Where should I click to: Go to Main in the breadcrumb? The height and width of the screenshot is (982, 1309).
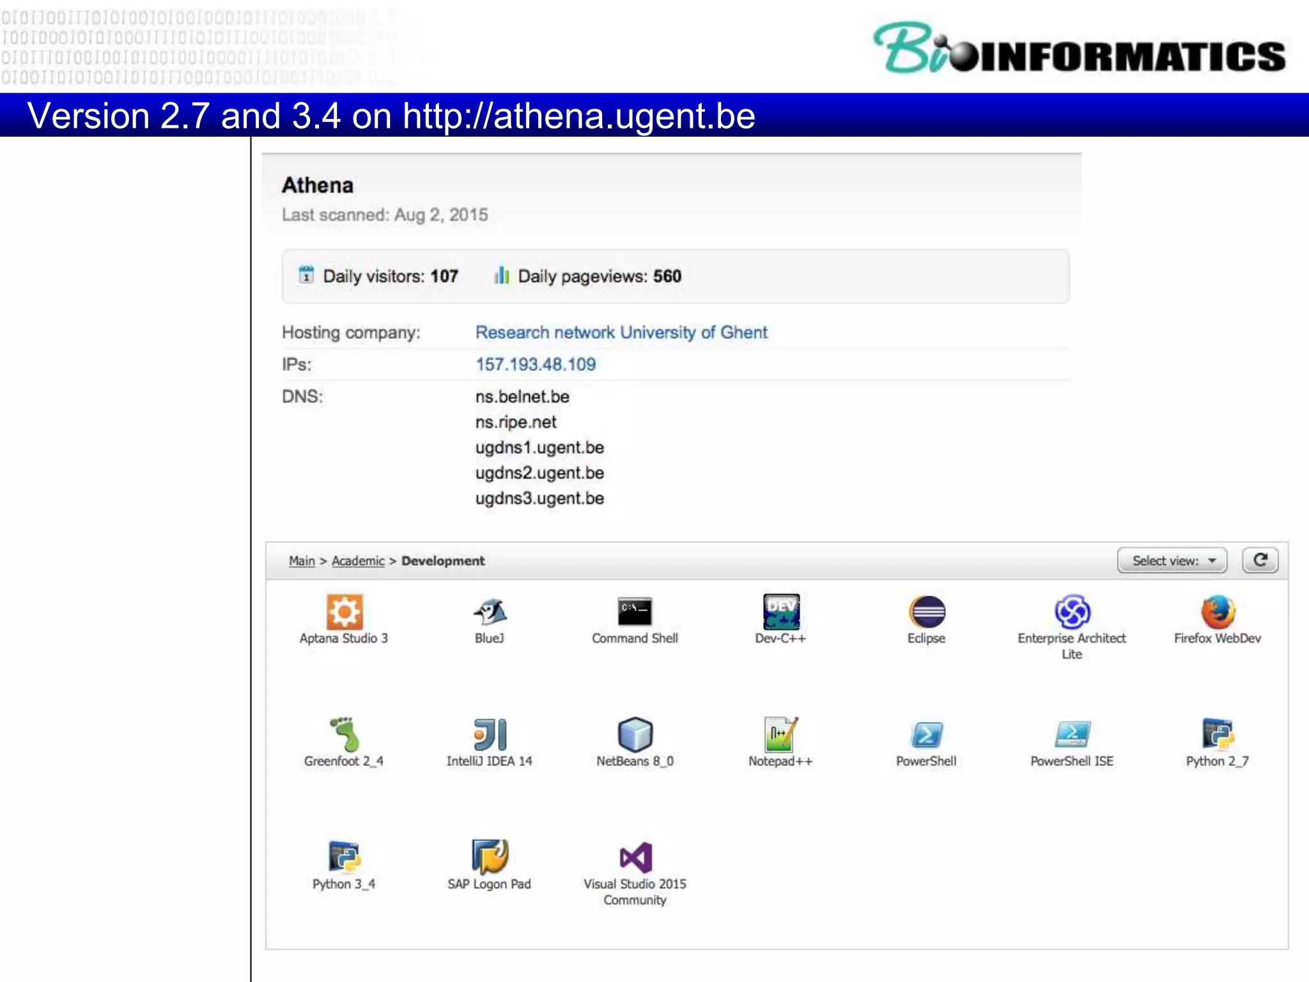click(302, 561)
